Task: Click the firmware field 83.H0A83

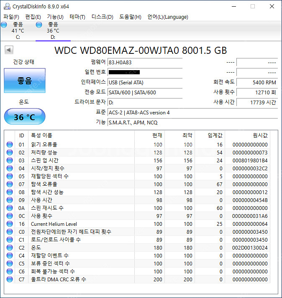Action: pos(145,62)
